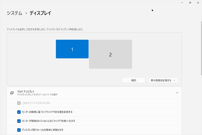Click the vertical scrollbar thumb

201,48
